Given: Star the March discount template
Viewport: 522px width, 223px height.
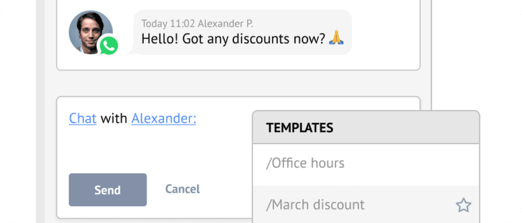Looking at the screenshot, I should [x=463, y=205].
